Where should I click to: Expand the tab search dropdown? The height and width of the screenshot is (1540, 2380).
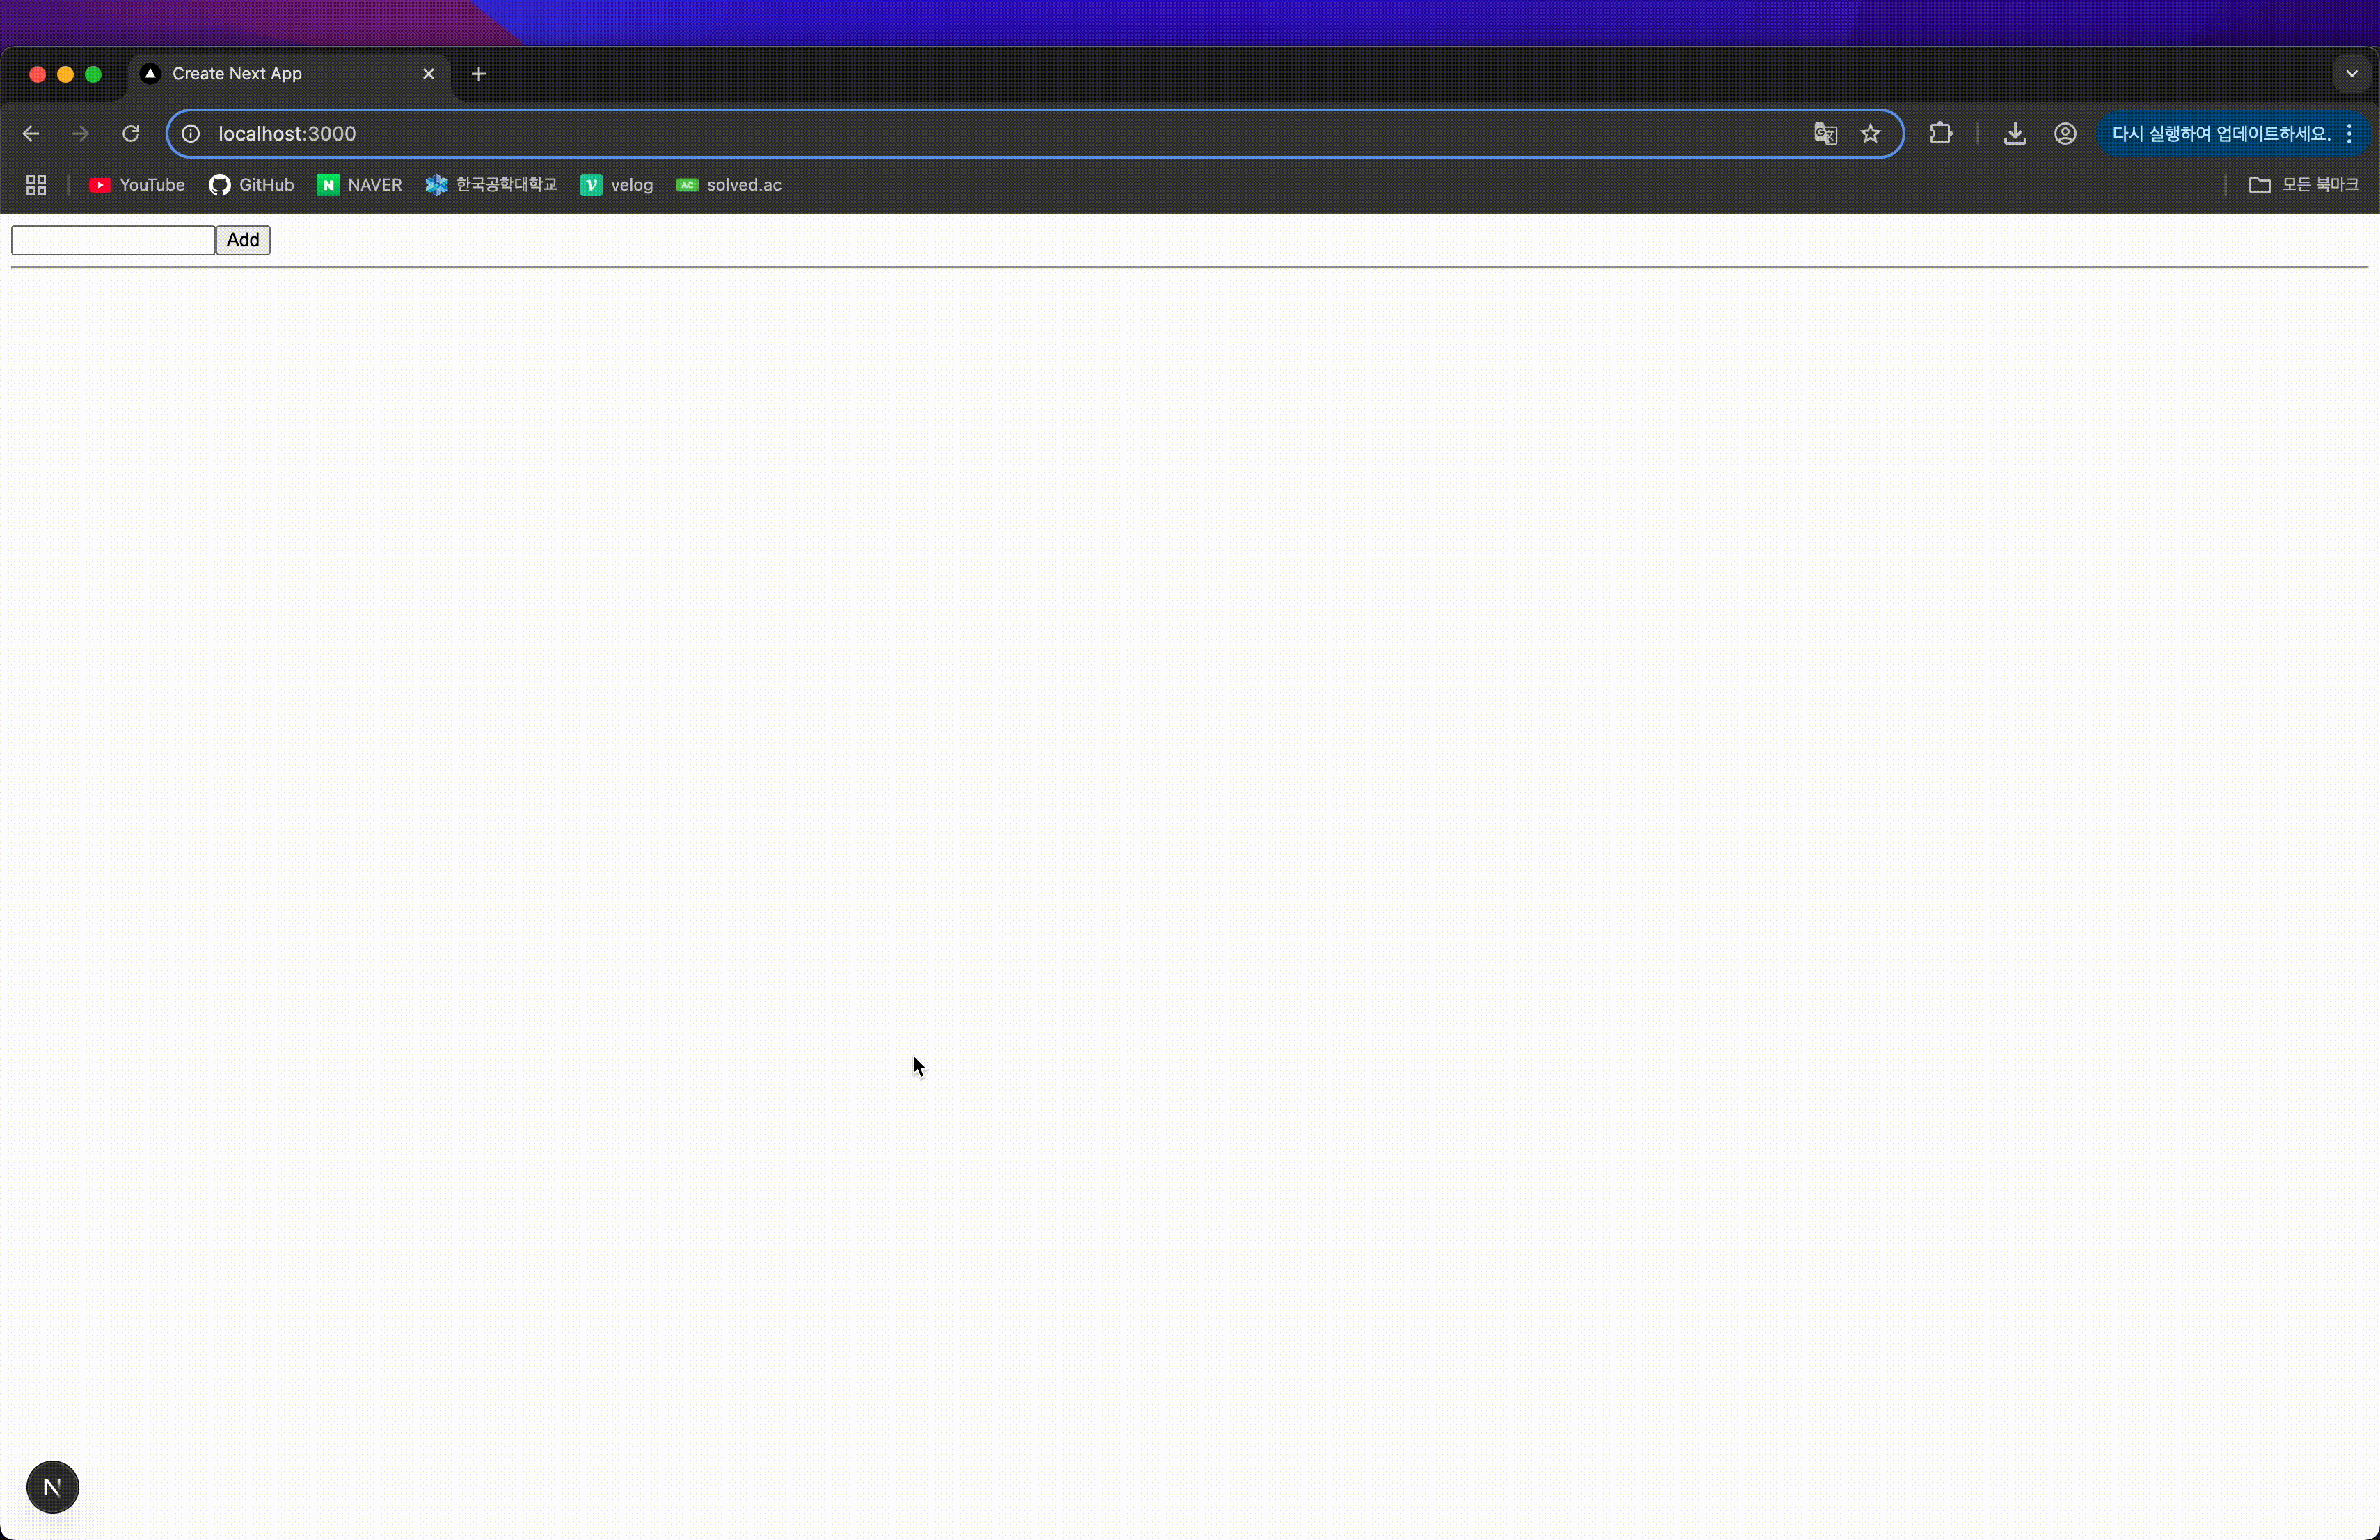[x=2351, y=74]
